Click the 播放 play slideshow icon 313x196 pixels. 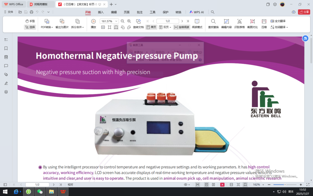[94, 21]
